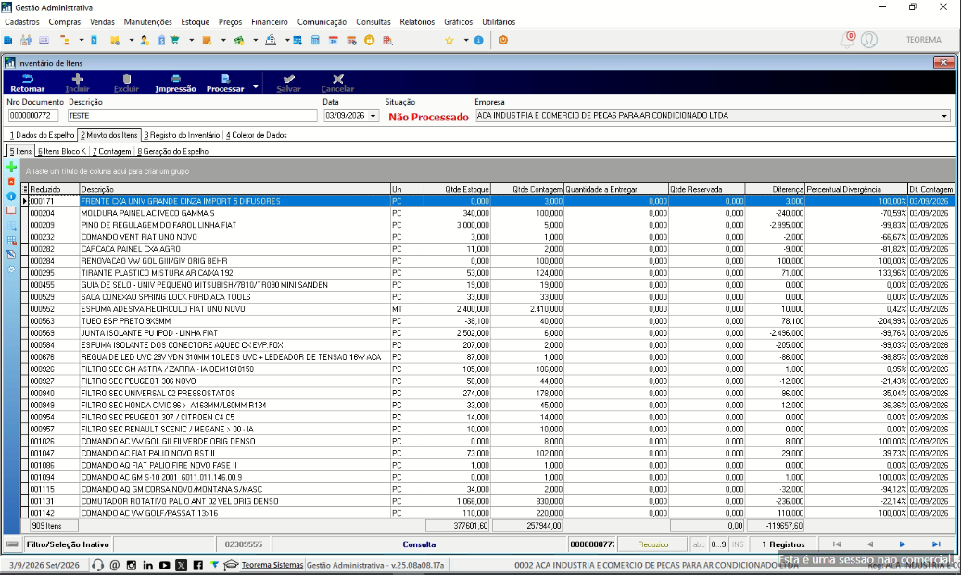961x575 pixels.
Task: Click the Processar document button
Action: pos(225,82)
